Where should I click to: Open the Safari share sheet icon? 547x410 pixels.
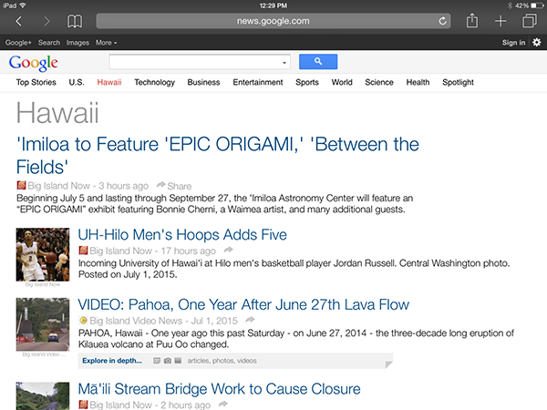pyautogui.click(x=471, y=20)
